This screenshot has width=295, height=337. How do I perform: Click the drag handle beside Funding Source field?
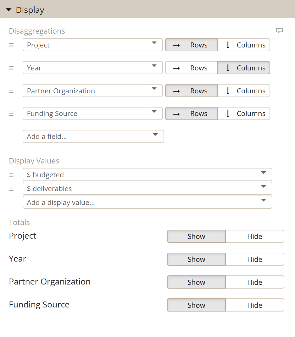(12, 113)
